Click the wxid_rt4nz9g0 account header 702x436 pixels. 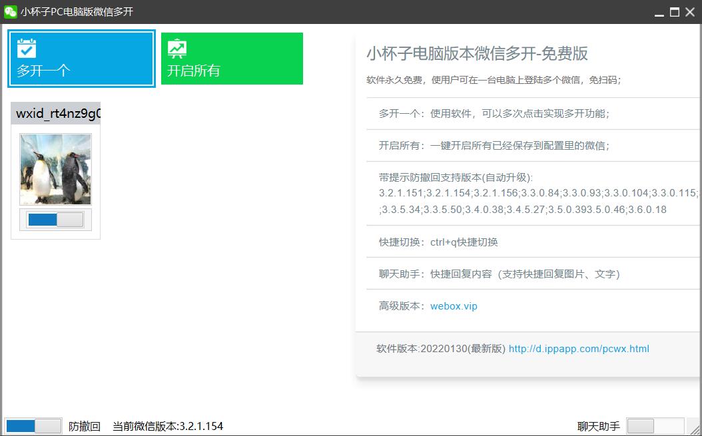tap(55, 113)
